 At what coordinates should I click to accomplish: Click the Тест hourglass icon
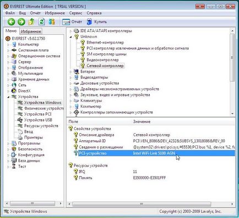point(14,166)
